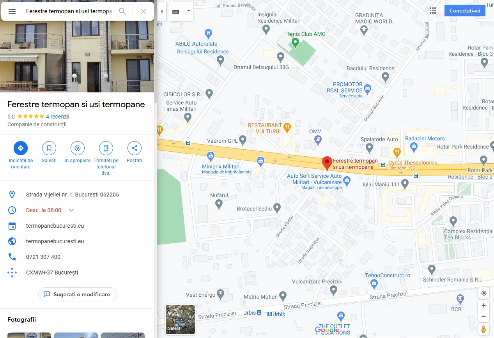Open input tools dropdown arrow
Viewport: 494px width, 338px height.
[189, 11]
